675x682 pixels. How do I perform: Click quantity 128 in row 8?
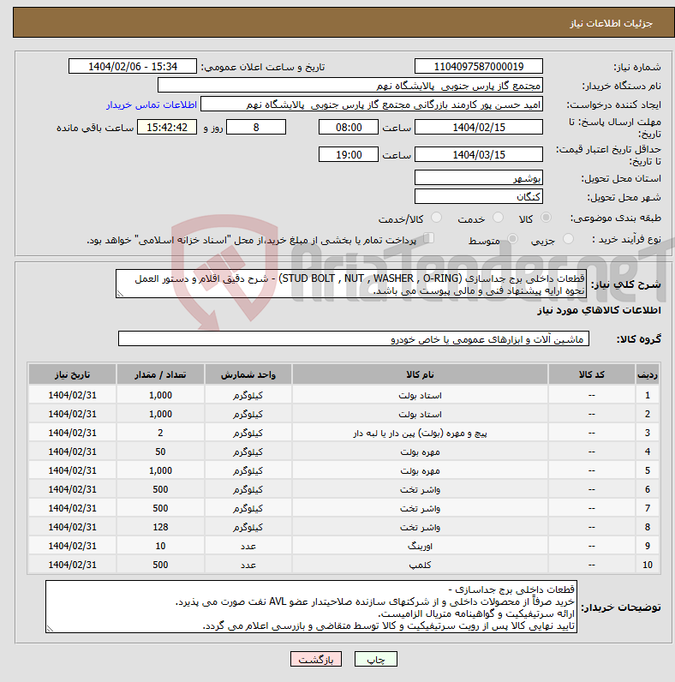160,527
